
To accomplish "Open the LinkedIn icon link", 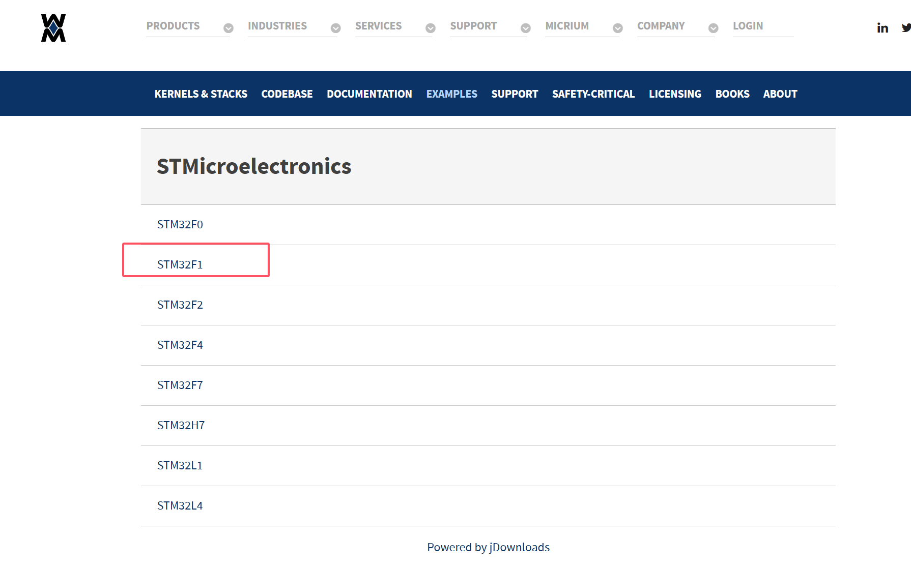I will click(882, 28).
